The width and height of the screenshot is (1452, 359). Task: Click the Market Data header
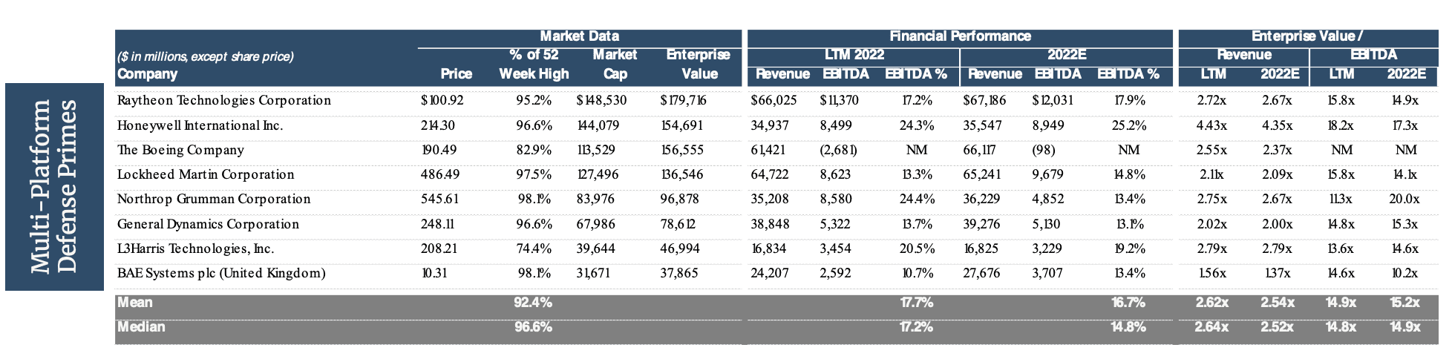tap(579, 36)
